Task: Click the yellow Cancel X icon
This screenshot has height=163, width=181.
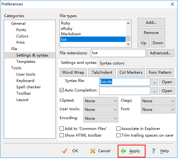Action: click(93, 151)
